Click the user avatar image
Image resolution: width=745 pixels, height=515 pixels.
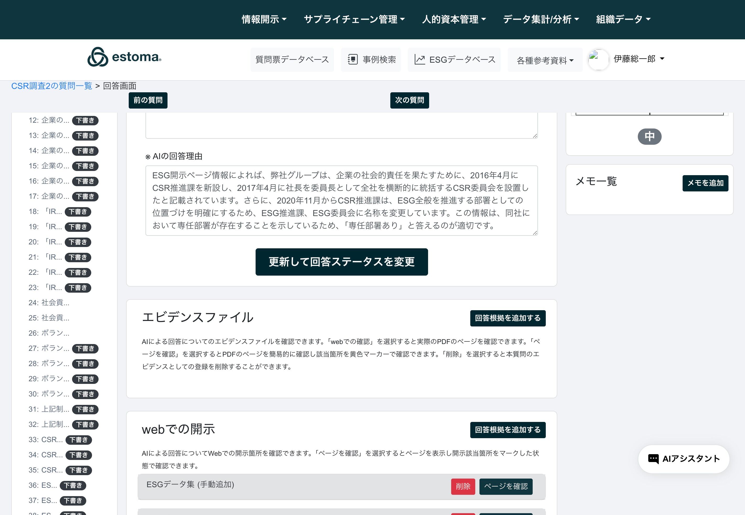click(598, 59)
